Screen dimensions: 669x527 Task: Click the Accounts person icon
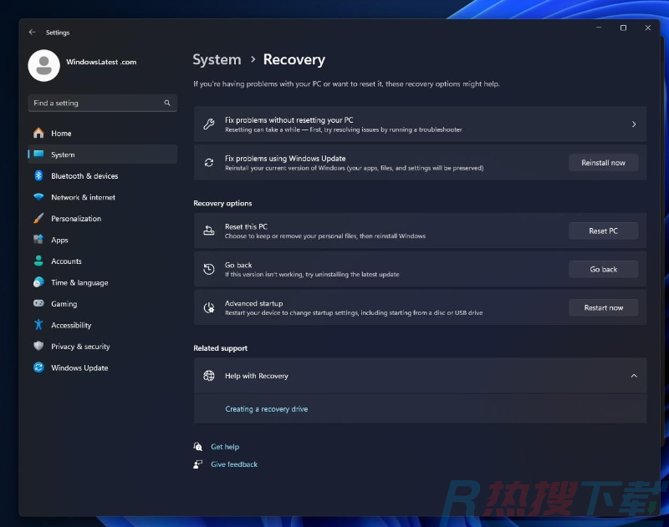pos(38,261)
